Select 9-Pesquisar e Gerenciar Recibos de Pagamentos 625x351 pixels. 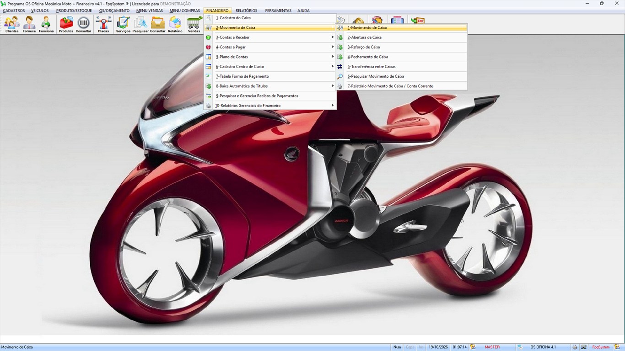coord(270,96)
